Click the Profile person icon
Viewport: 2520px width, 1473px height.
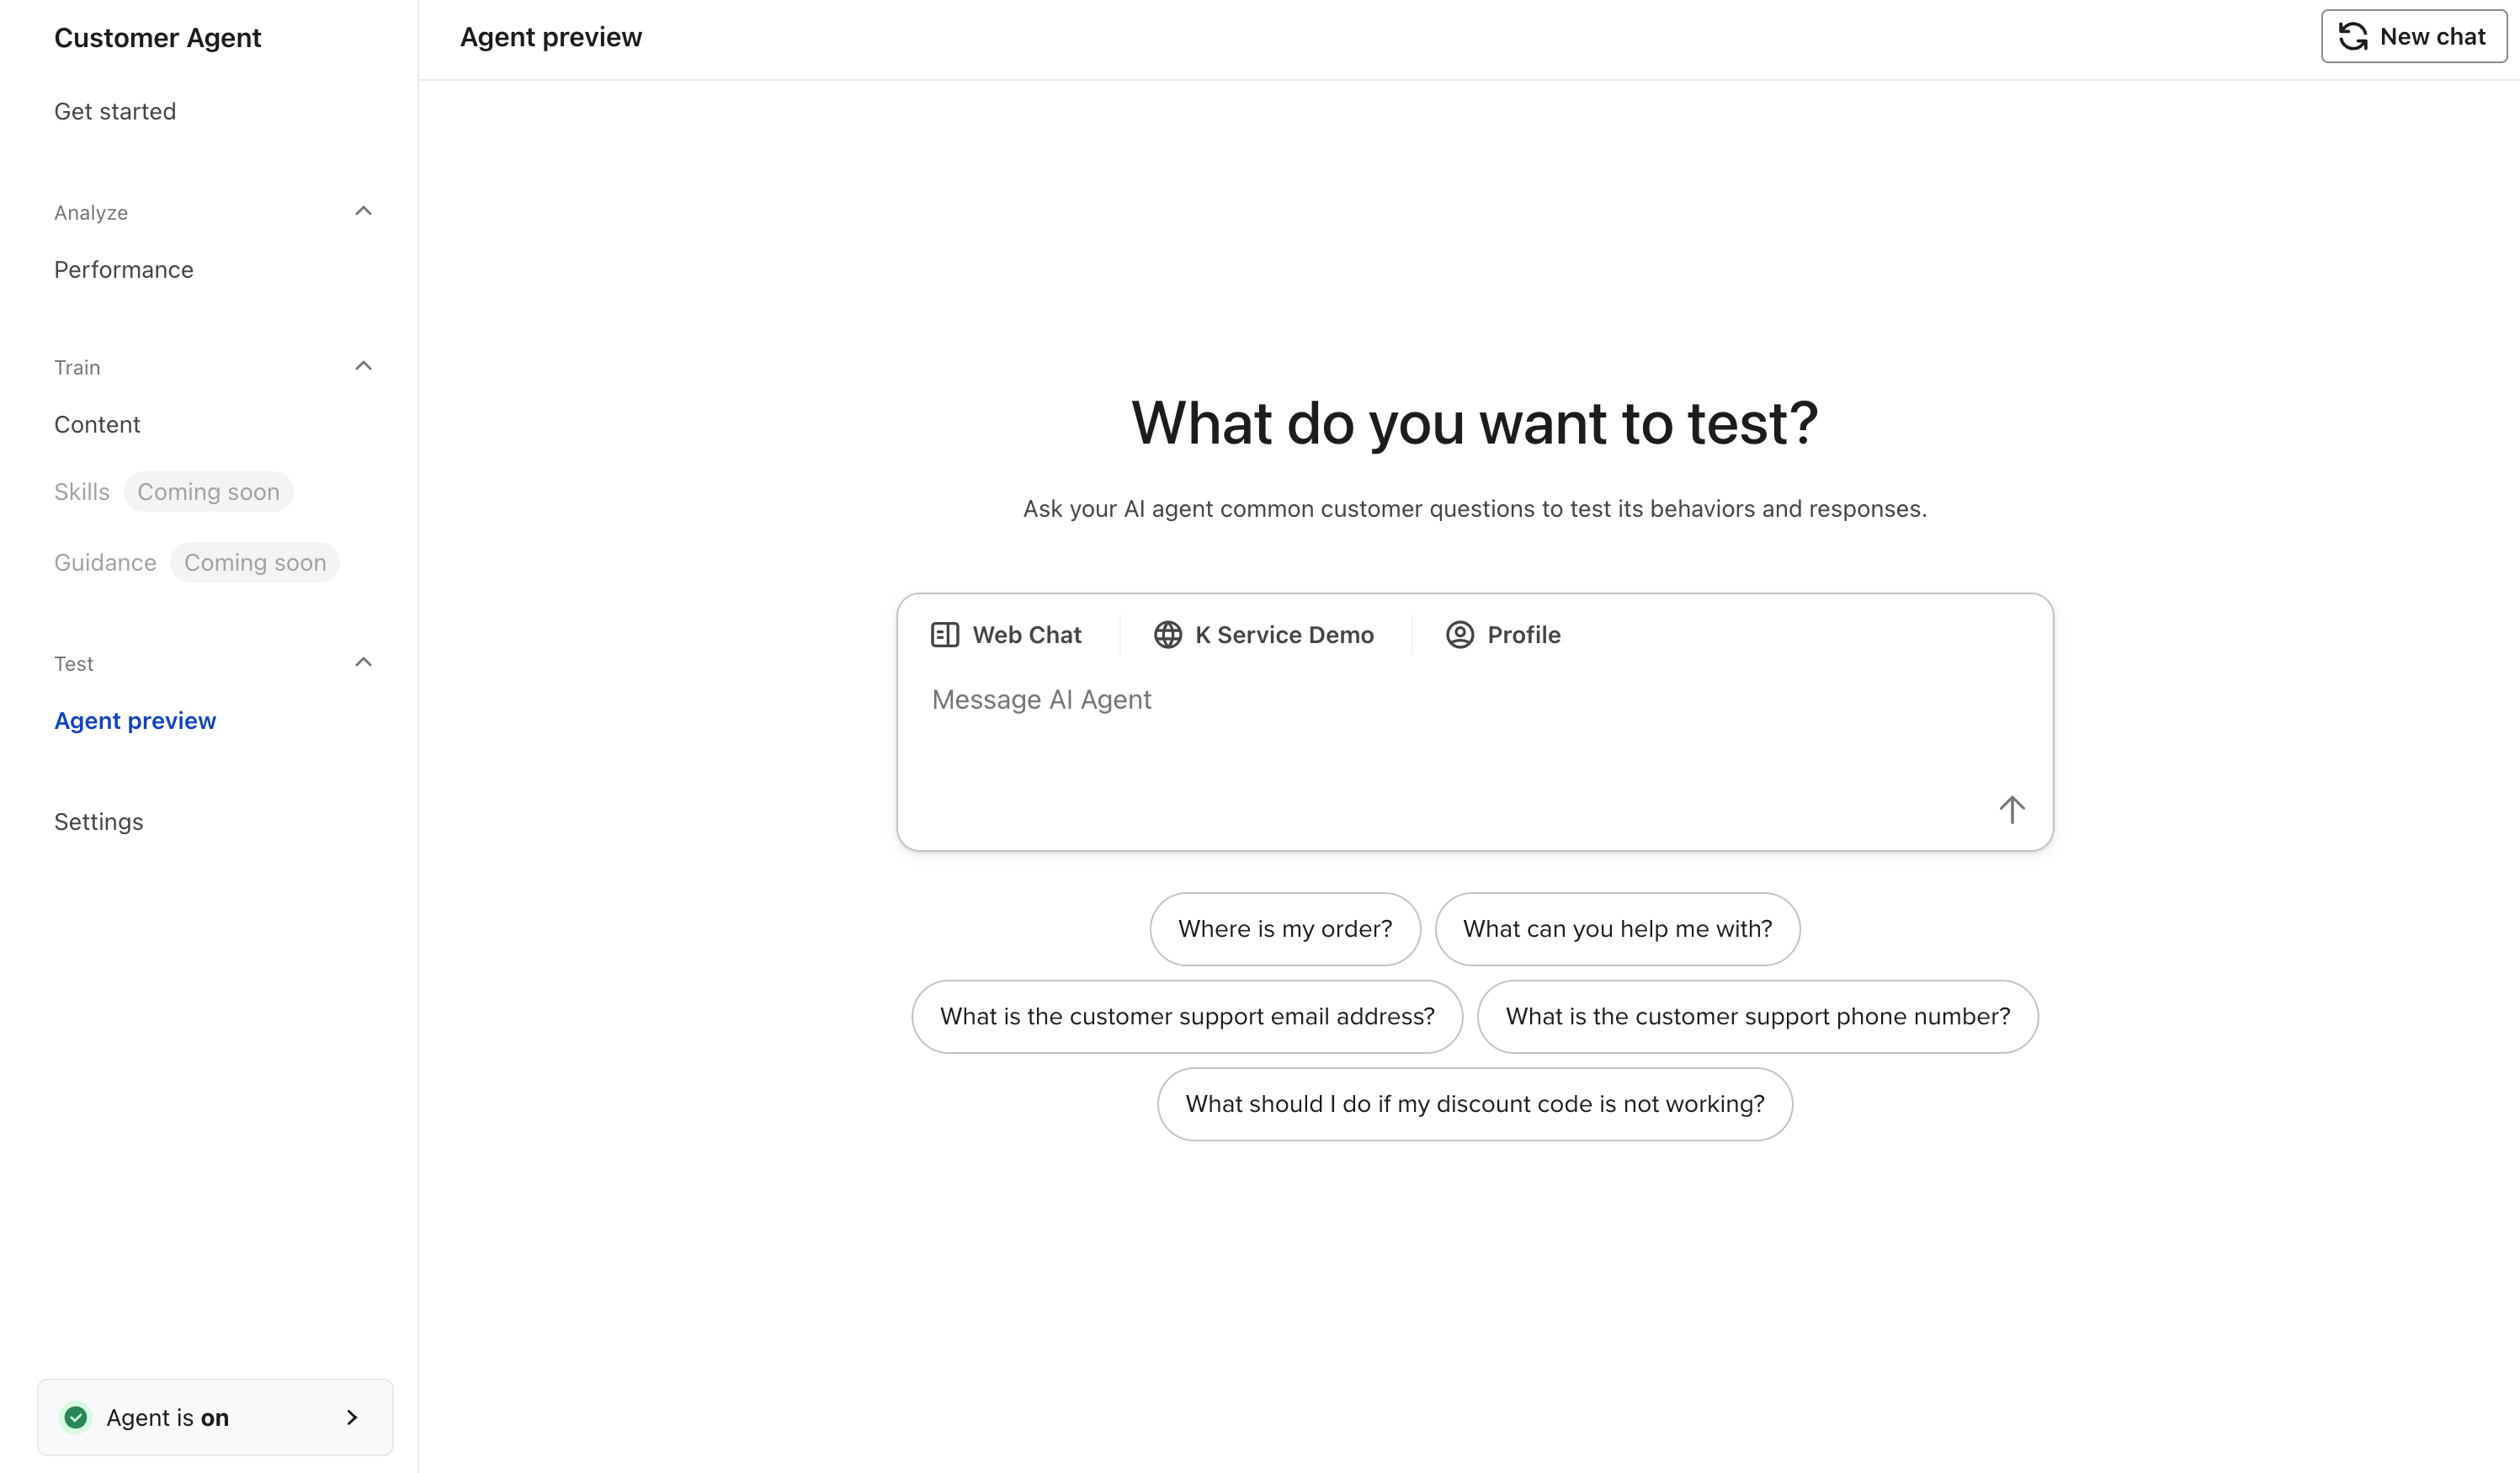pyautogui.click(x=1459, y=635)
